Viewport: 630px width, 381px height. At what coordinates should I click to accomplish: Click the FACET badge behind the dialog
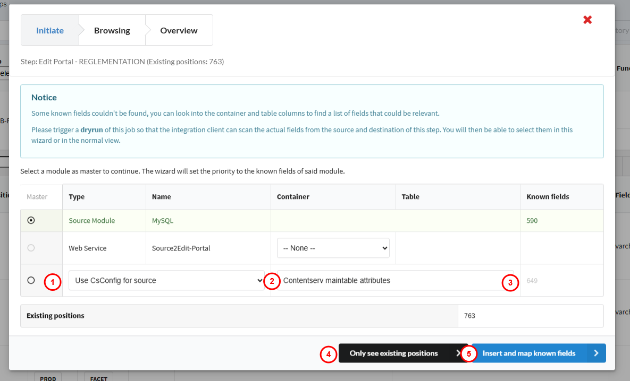[98, 378]
